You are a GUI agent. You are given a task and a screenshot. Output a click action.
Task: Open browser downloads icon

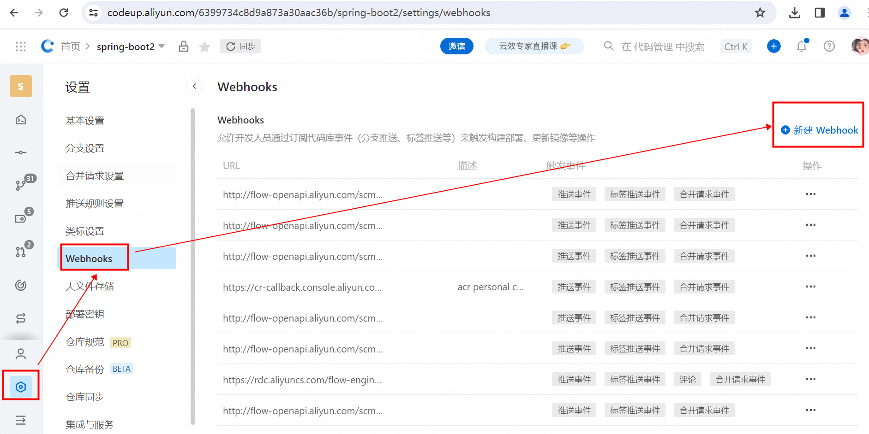coord(795,12)
